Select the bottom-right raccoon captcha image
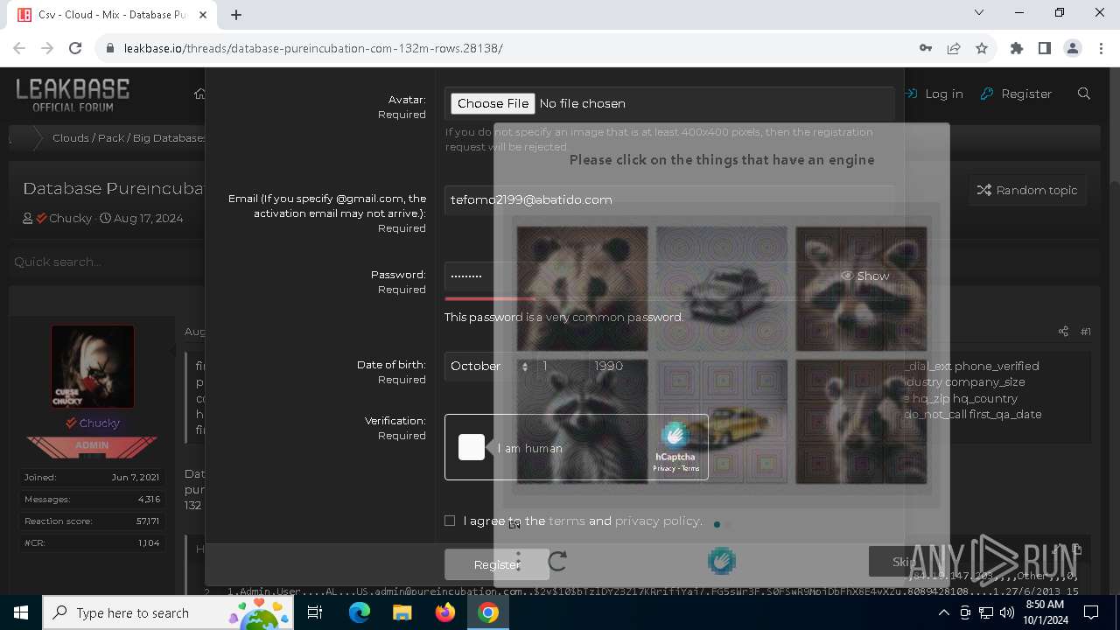This screenshot has height=630, width=1120. 861,422
